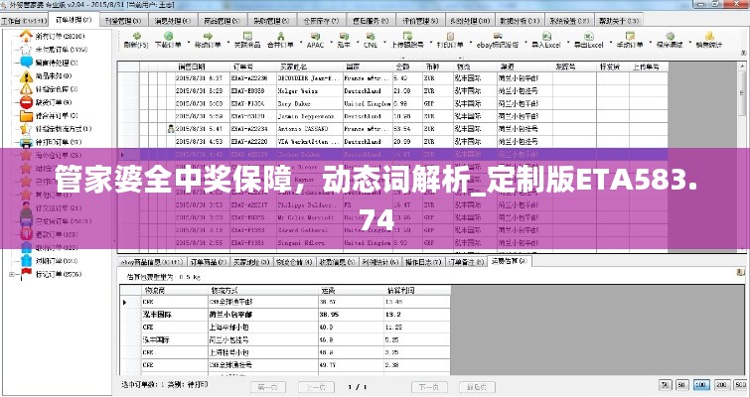
Task: Sort by the 销售日期 column header
Action: tap(191, 65)
